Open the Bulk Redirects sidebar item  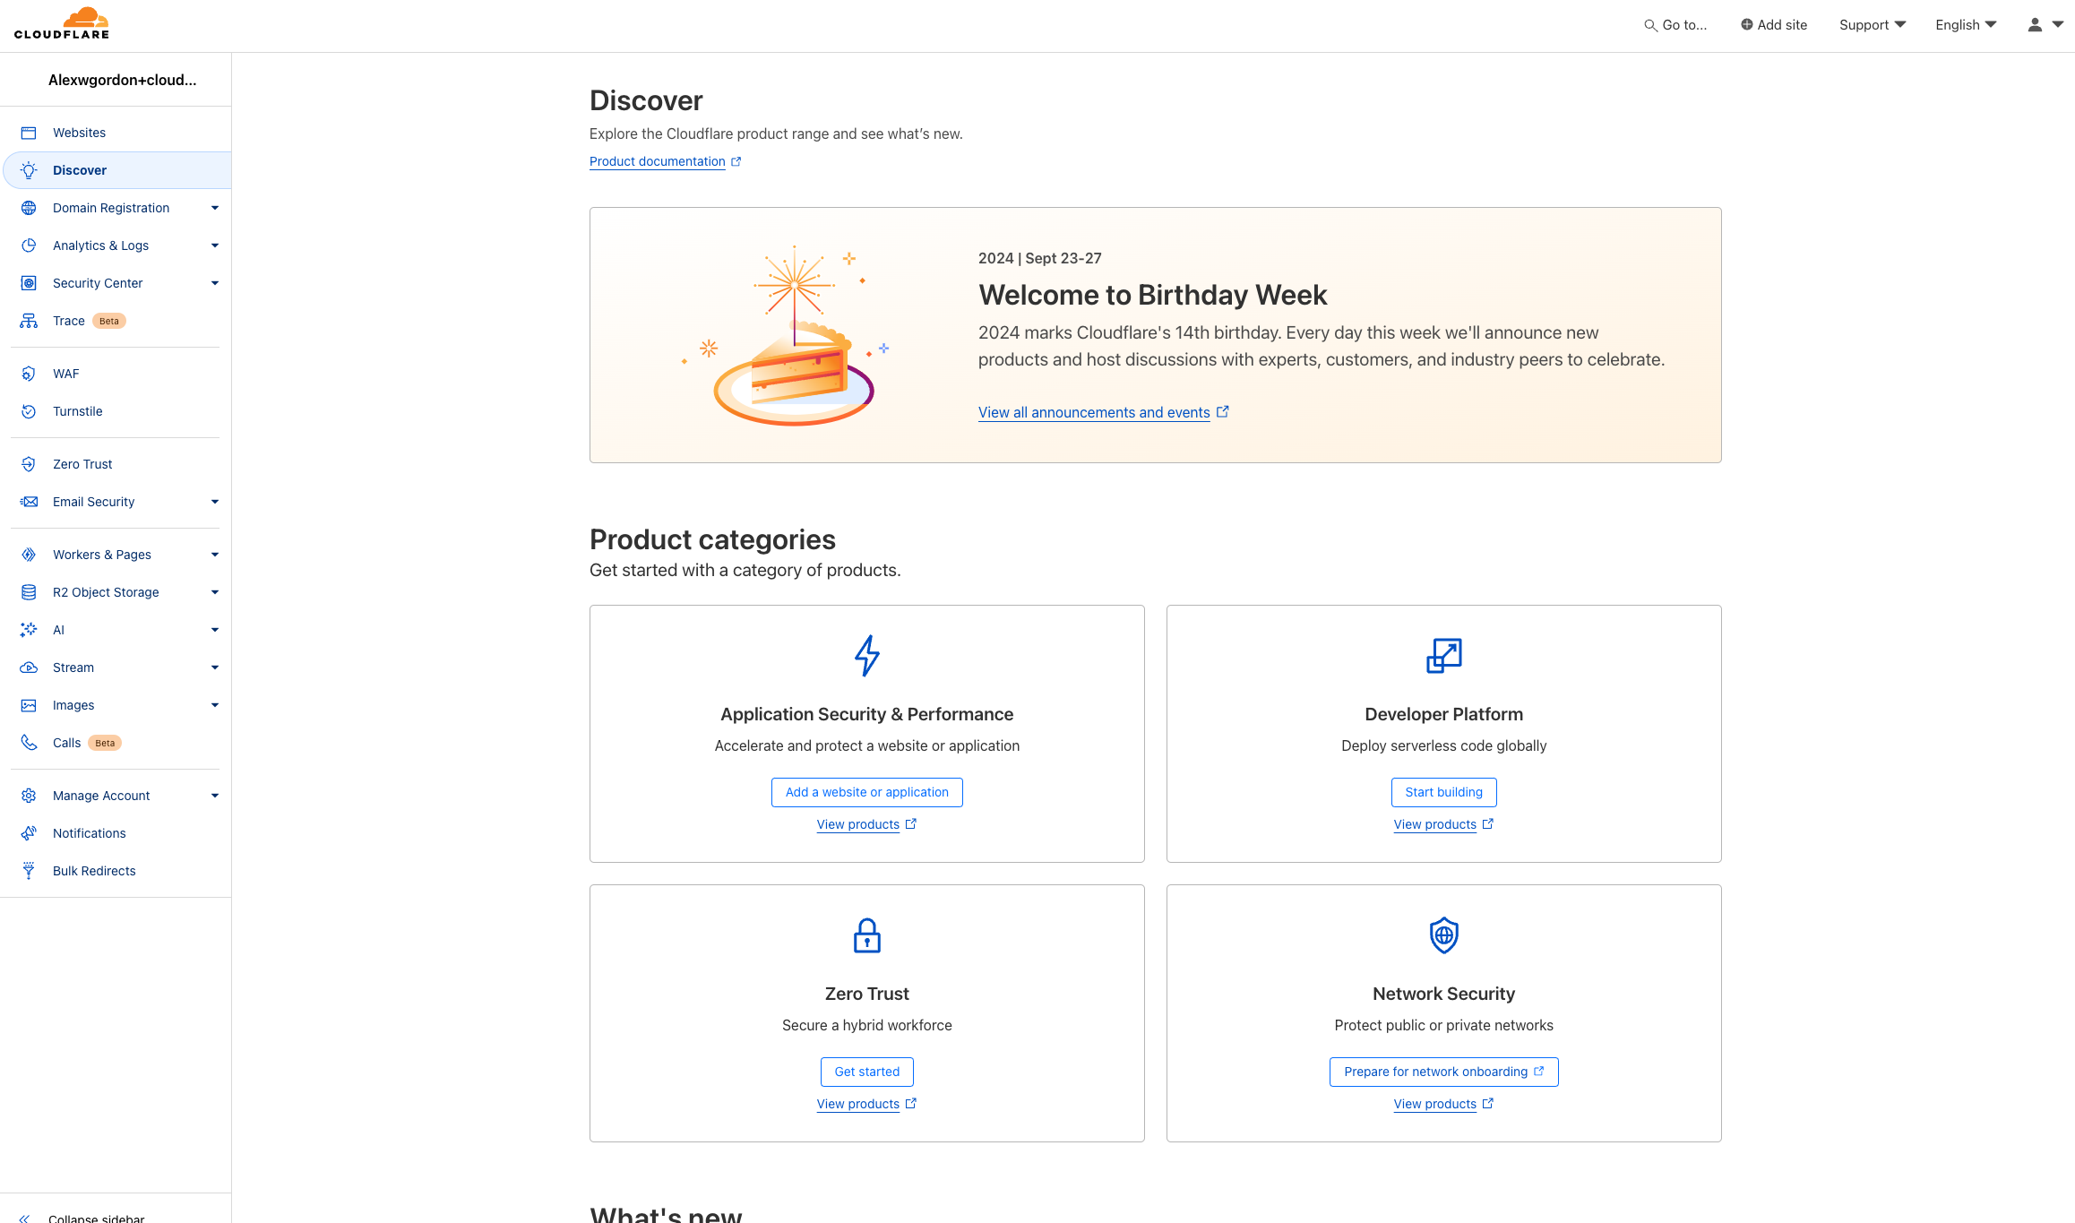click(116, 871)
